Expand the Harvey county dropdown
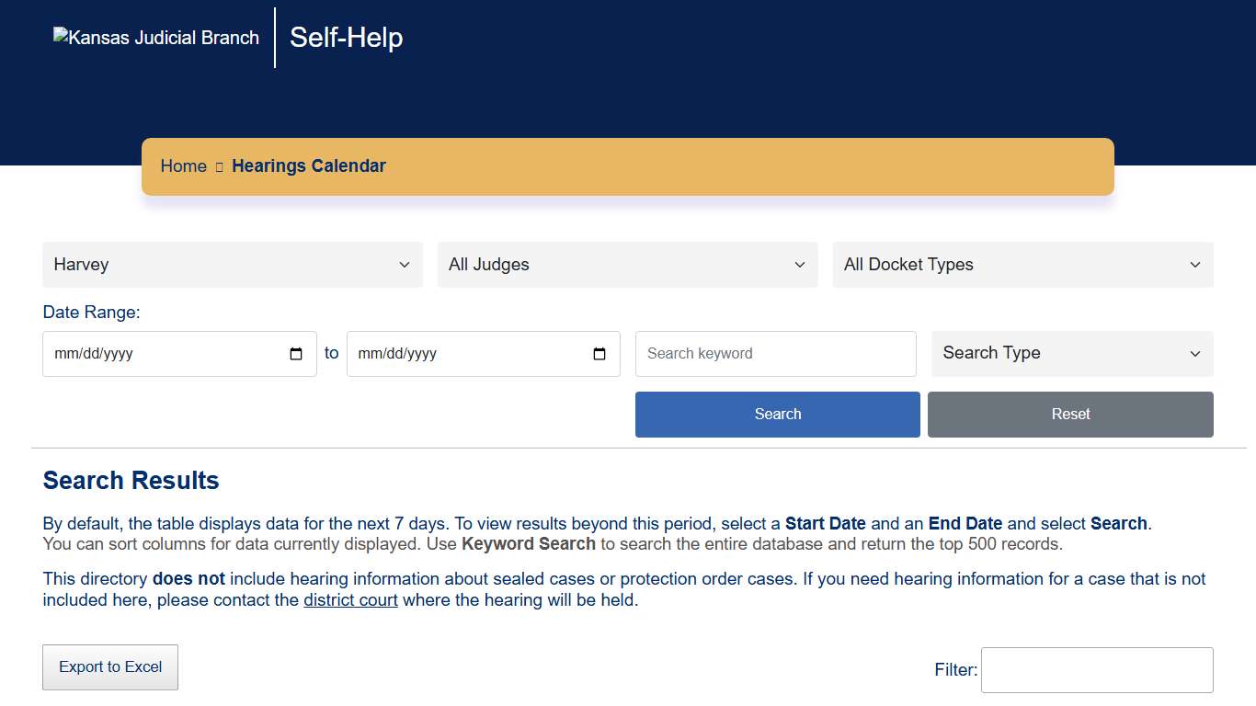The image size is (1256, 706). tap(233, 265)
